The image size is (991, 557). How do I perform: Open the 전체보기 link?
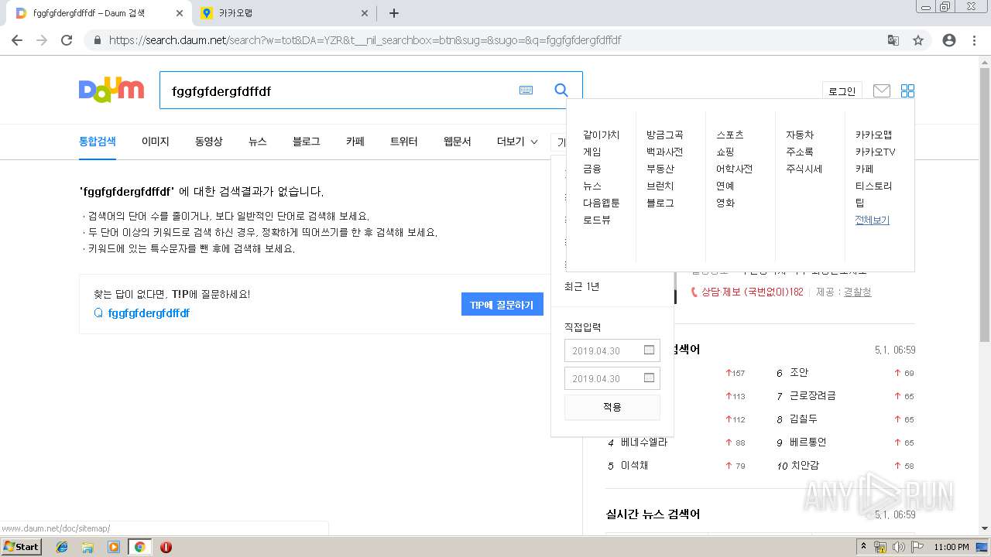pyautogui.click(x=872, y=220)
